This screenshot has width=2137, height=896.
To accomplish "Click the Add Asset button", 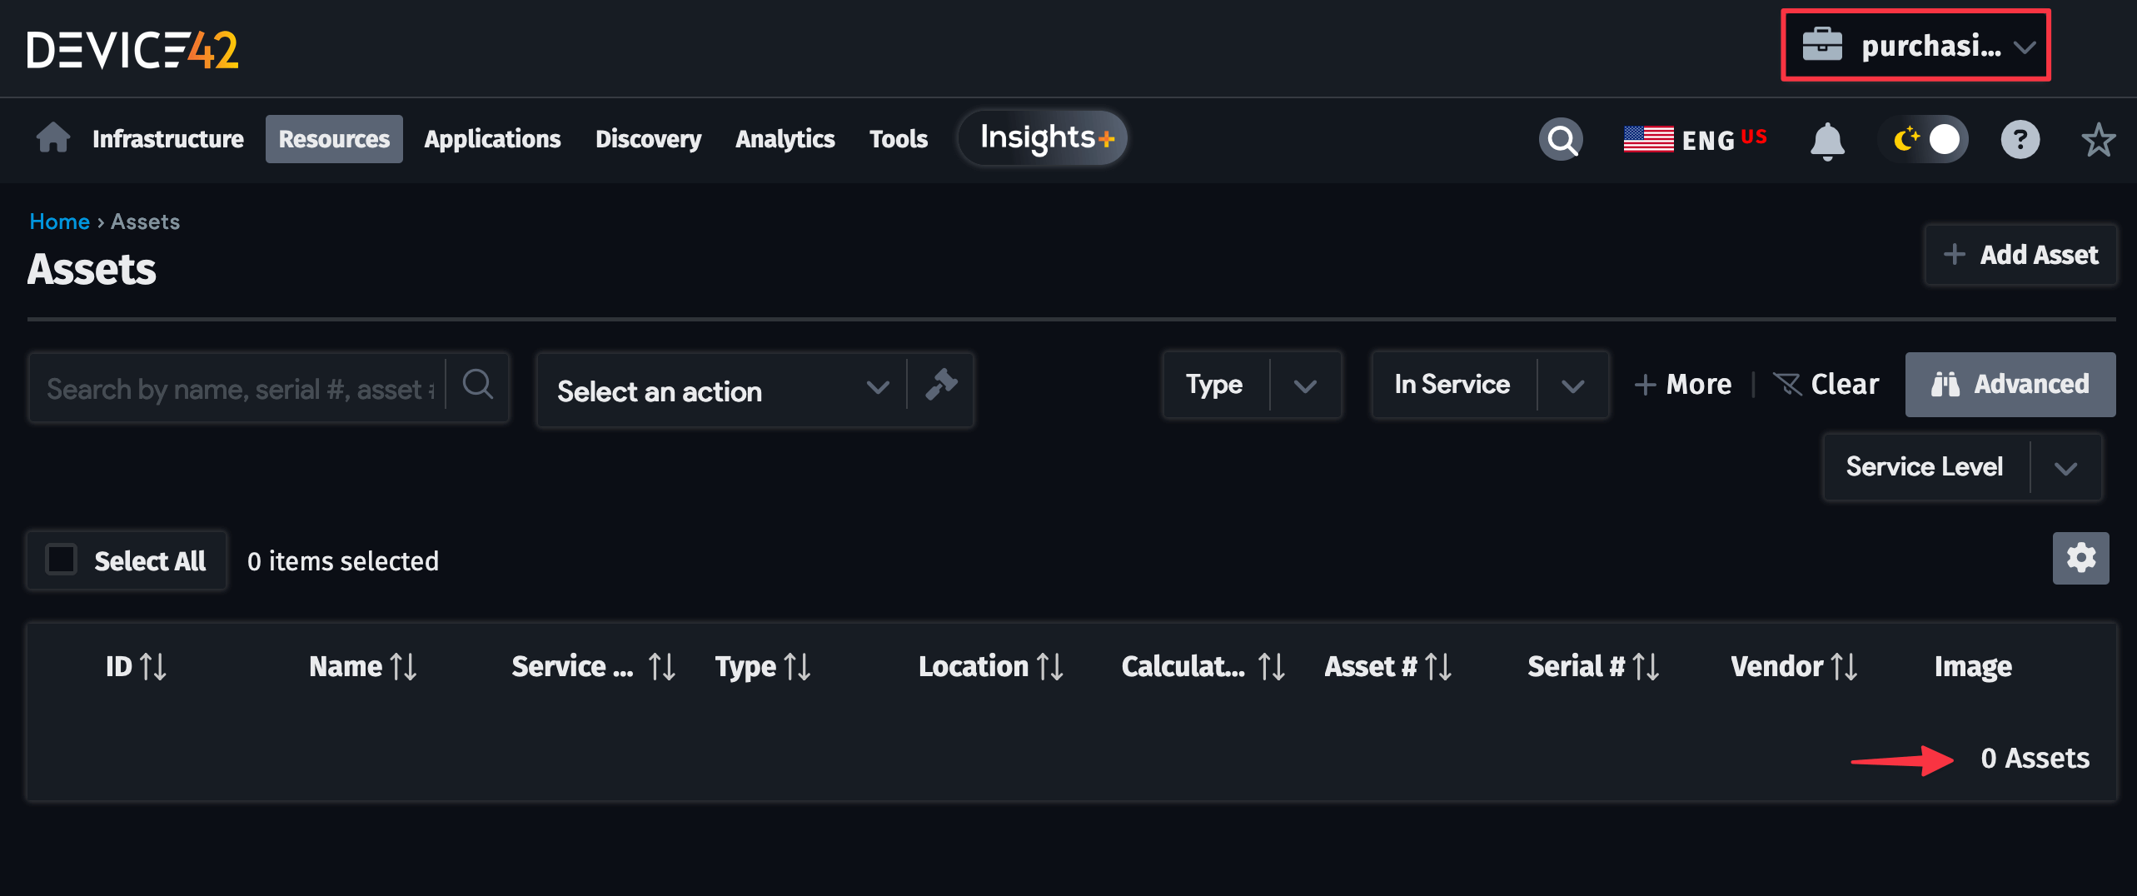I will click(x=2020, y=255).
